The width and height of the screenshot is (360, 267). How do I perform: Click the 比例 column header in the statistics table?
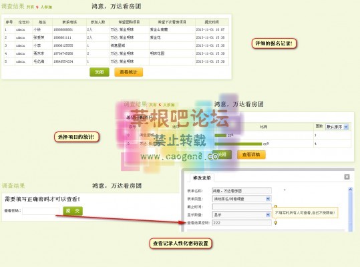coord(263,127)
